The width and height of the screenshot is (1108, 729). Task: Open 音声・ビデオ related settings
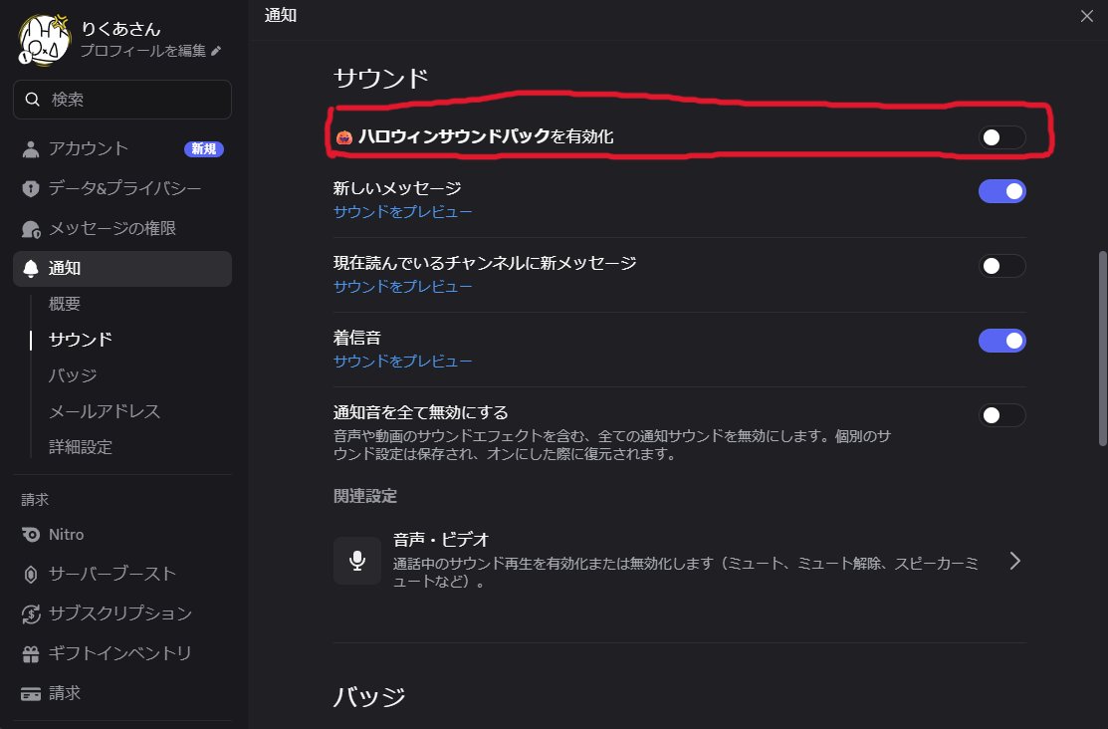click(680, 561)
